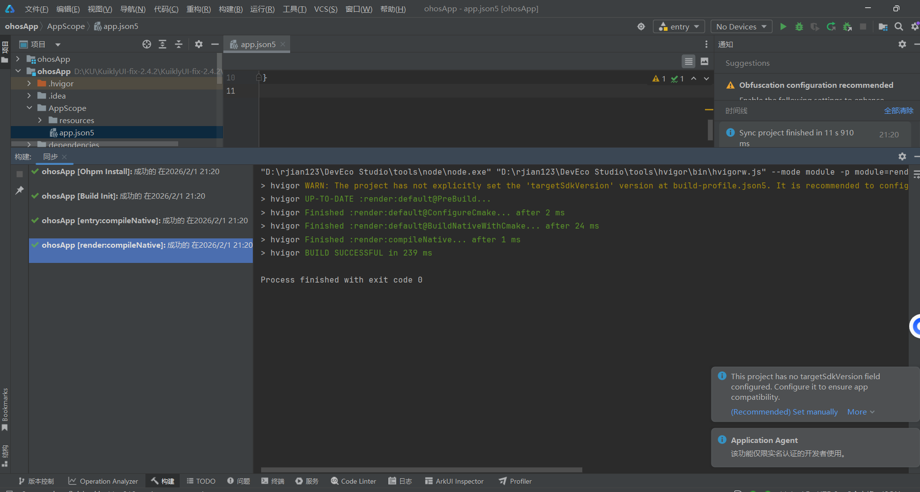Expand the .hvigor folder

(29, 83)
